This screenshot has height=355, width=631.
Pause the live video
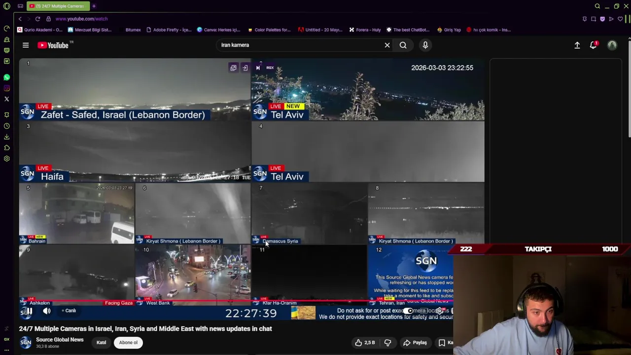[x=29, y=311]
